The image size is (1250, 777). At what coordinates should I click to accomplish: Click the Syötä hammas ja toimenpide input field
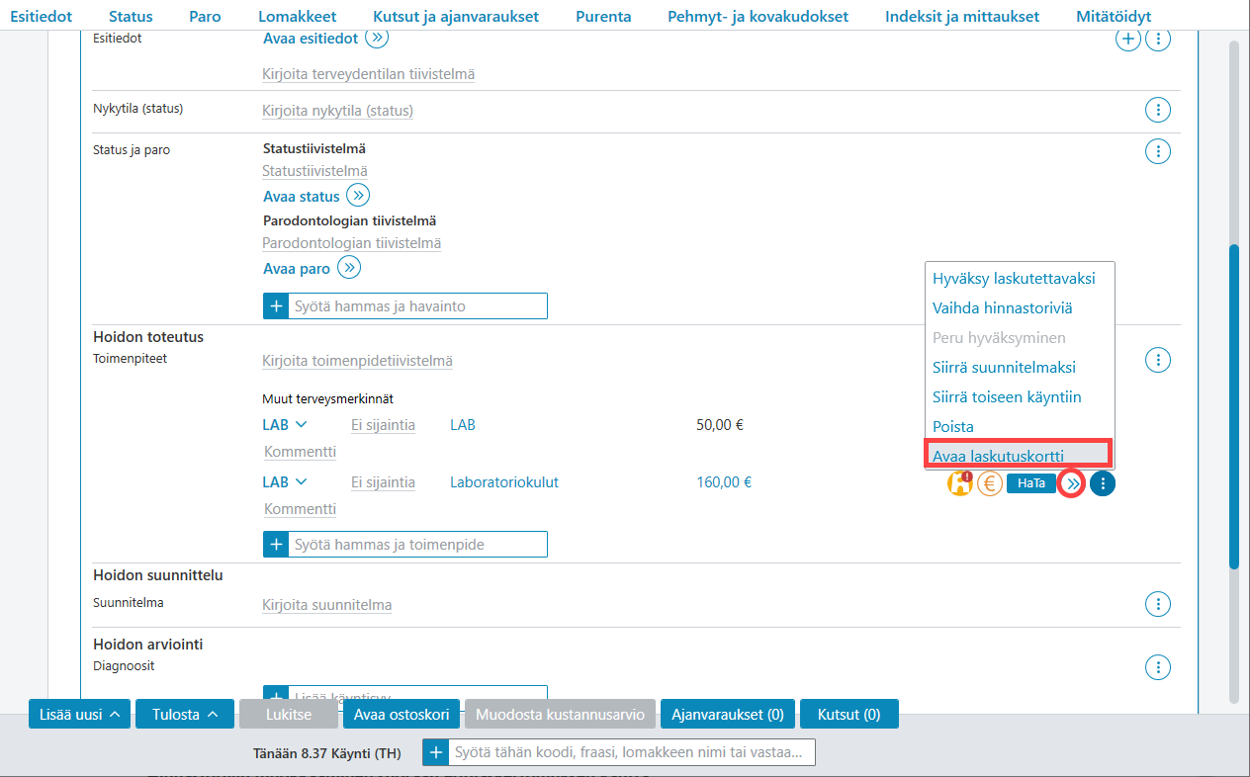coord(417,544)
